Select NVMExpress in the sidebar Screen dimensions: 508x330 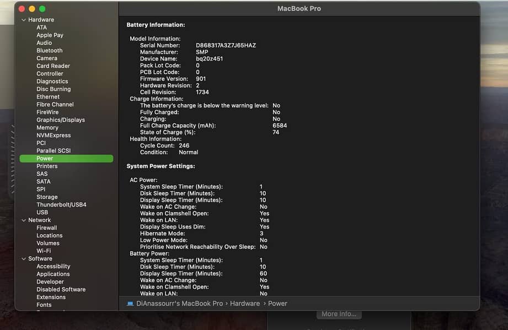click(x=54, y=135)
